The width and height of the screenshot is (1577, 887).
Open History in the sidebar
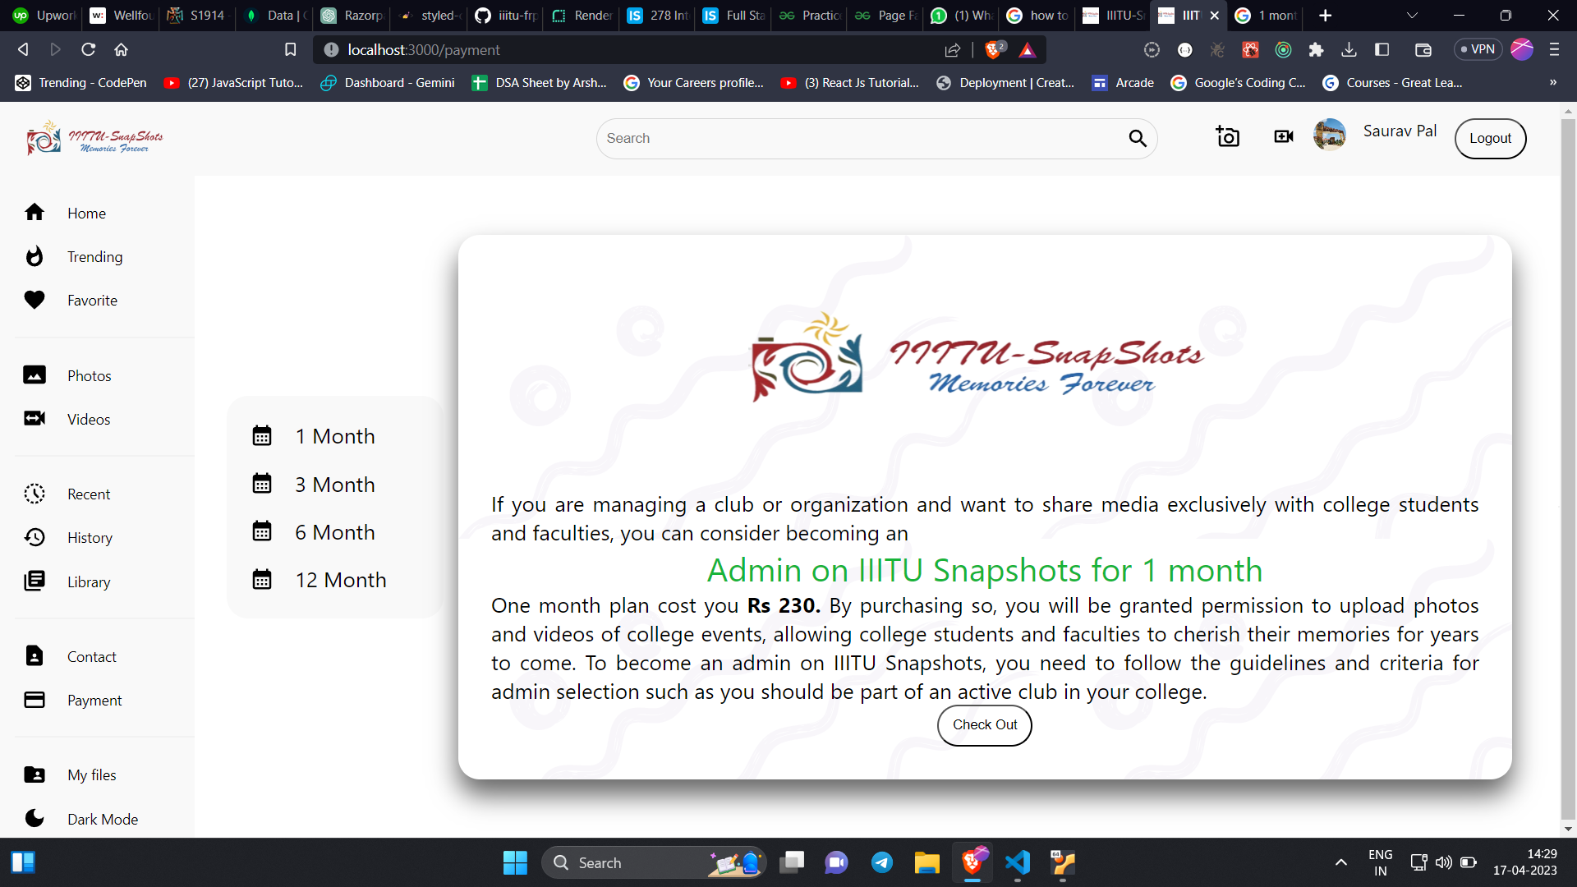pos(90,538)
